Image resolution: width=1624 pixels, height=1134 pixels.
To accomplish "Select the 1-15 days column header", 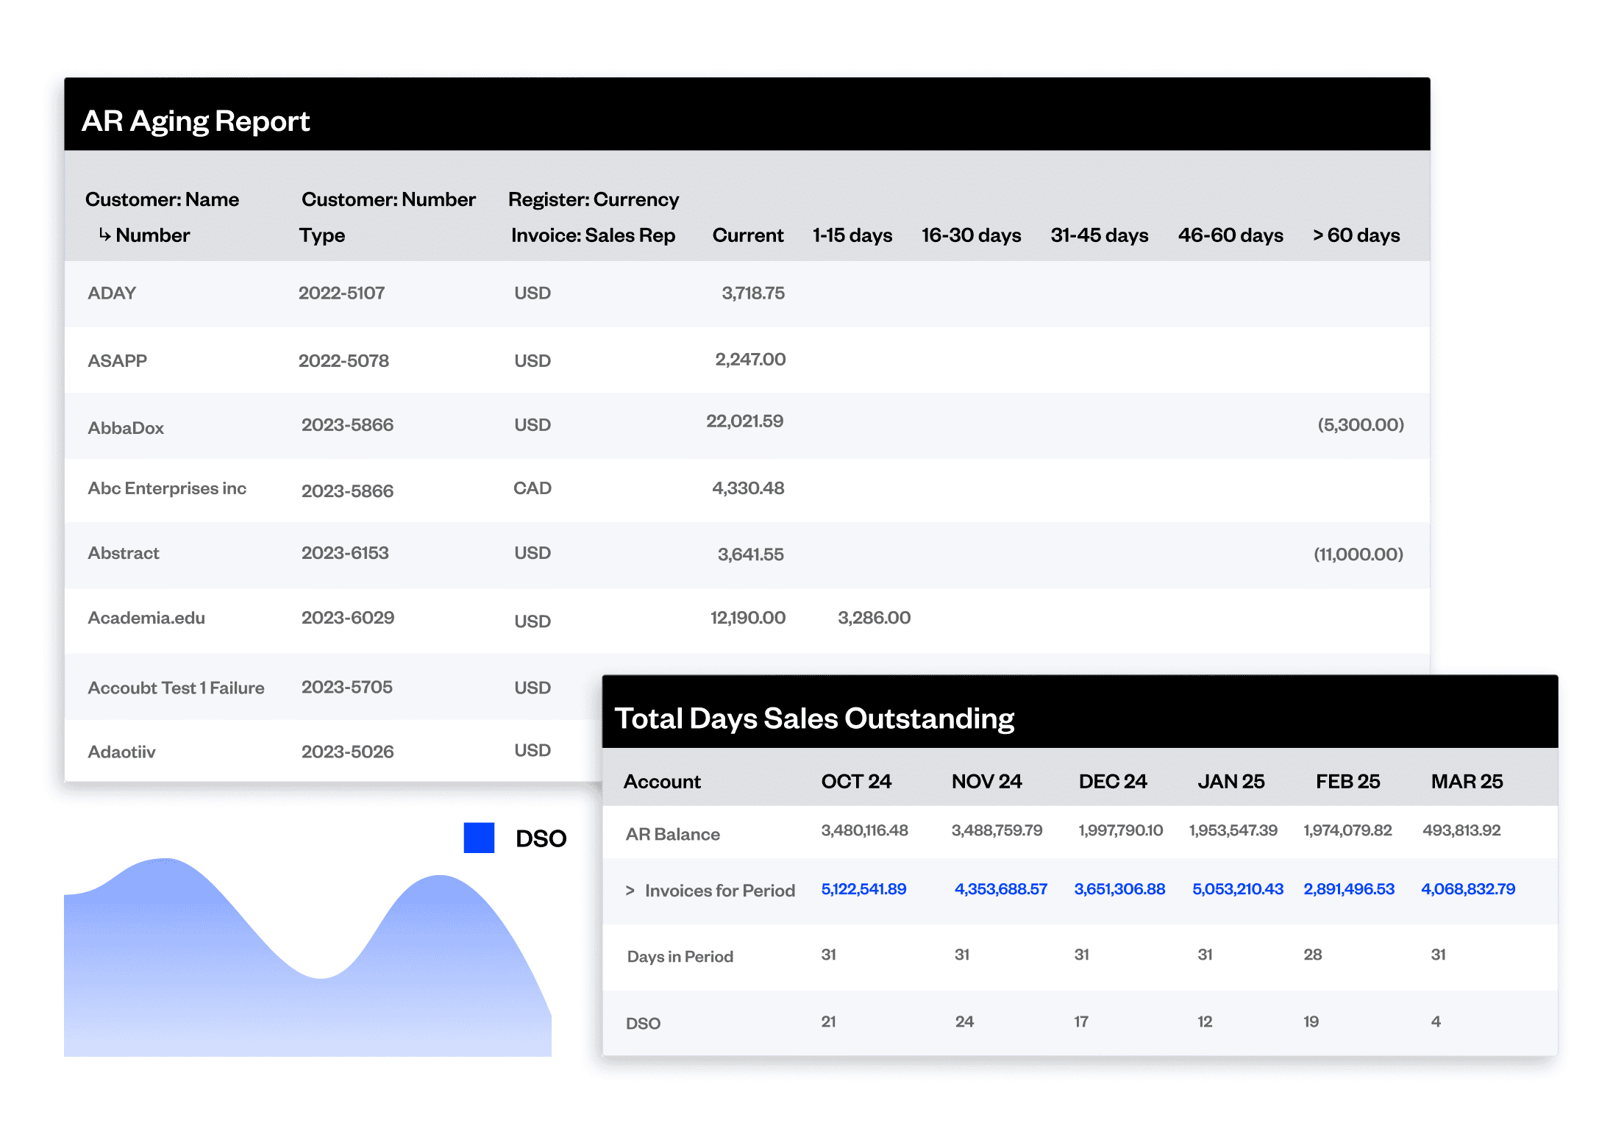I will coord(852,235).
